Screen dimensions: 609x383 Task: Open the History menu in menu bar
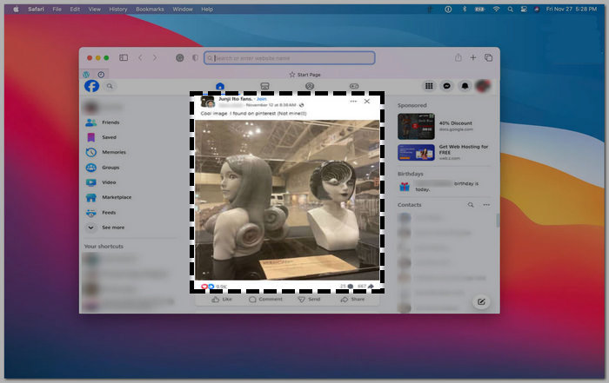[x=118, y=9]
